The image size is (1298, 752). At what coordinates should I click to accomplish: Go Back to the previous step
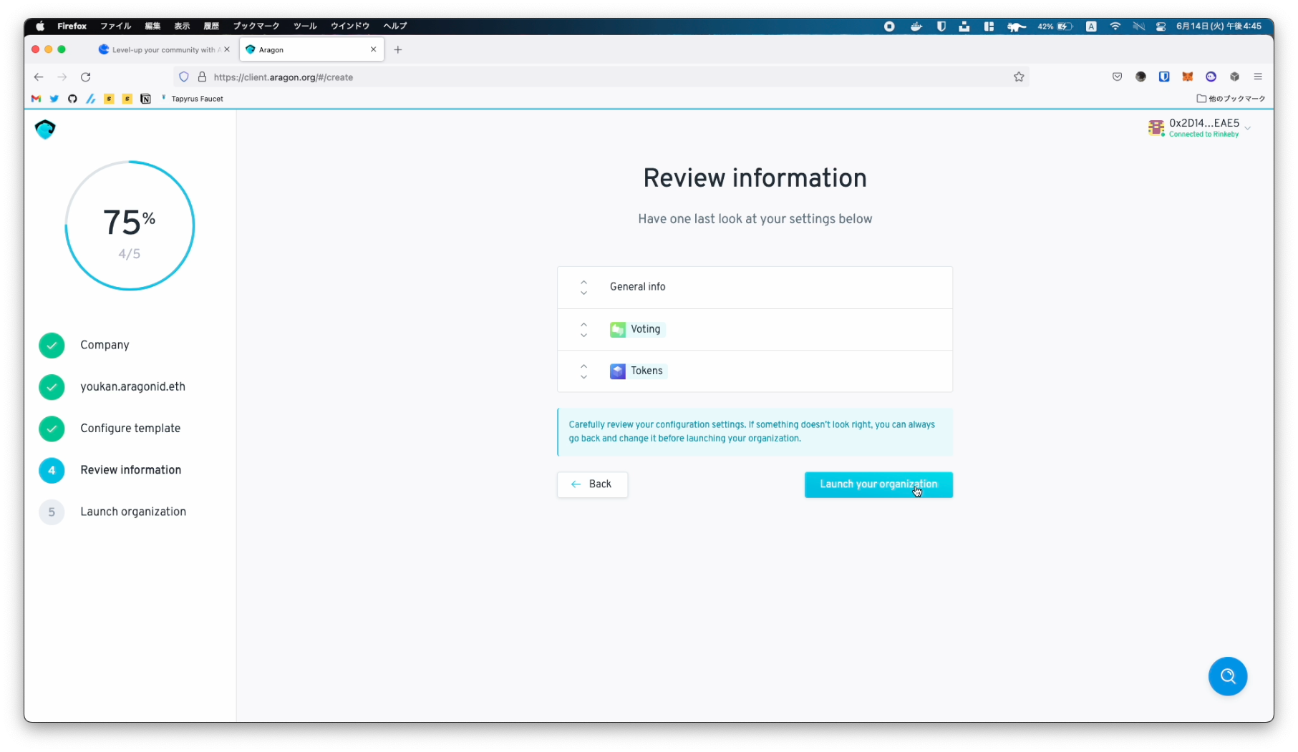(x=592, y=484)
